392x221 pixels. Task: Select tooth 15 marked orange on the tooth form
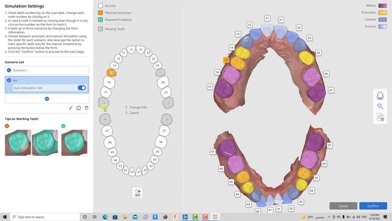111,72
